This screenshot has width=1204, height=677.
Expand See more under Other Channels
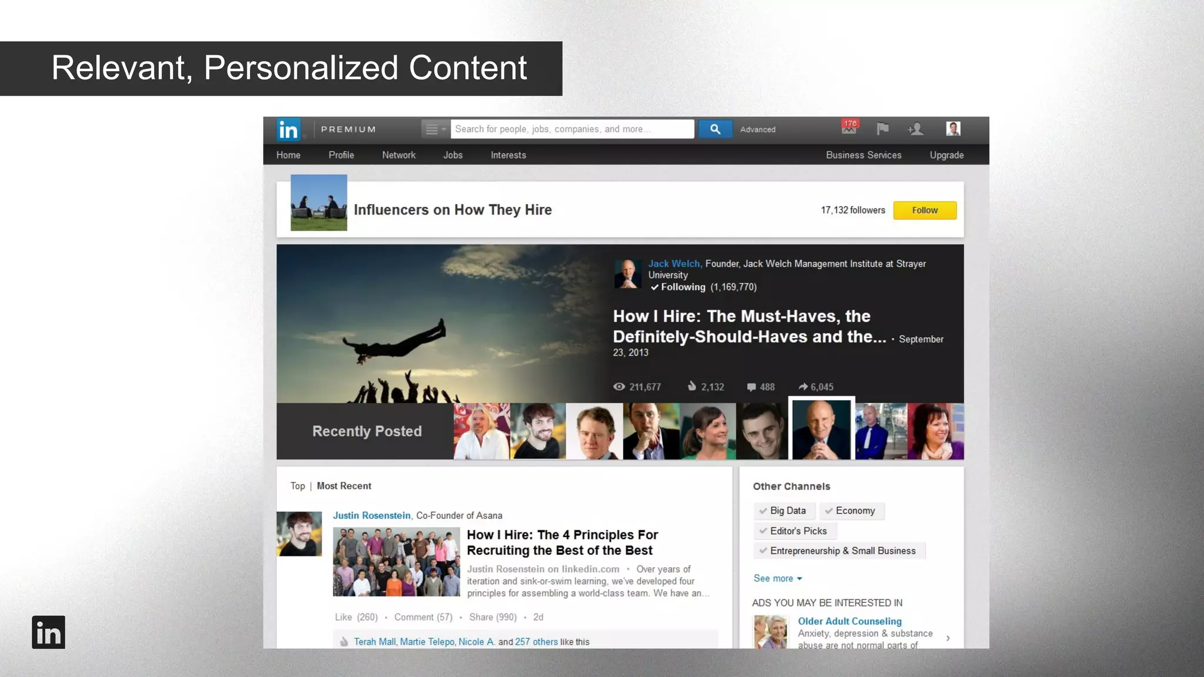777,578
